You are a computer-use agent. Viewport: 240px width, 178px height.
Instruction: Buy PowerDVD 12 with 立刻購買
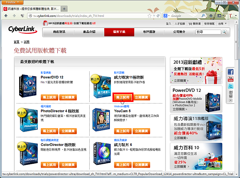(68, 97)
